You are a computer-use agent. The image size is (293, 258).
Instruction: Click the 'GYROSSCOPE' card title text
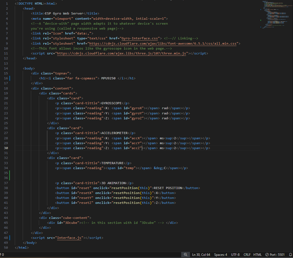click(111, 103)
